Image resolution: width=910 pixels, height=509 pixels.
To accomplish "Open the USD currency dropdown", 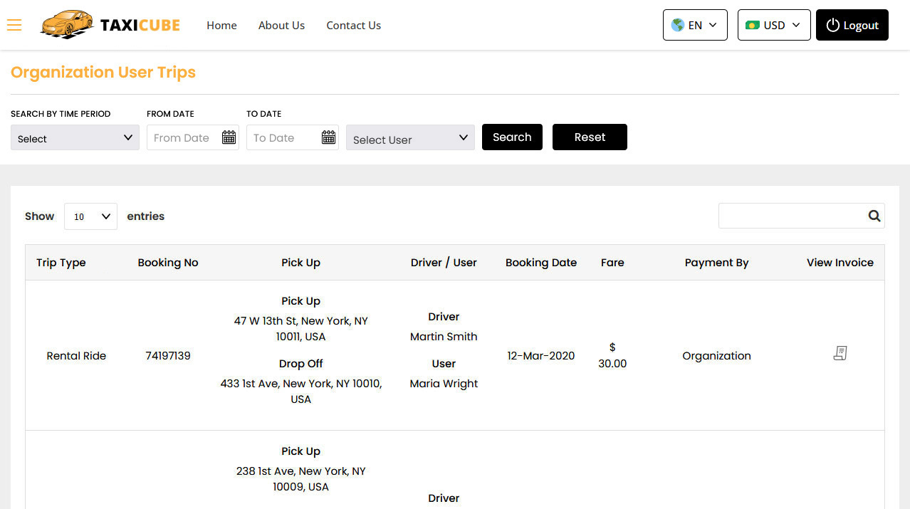I will (774, 24).
